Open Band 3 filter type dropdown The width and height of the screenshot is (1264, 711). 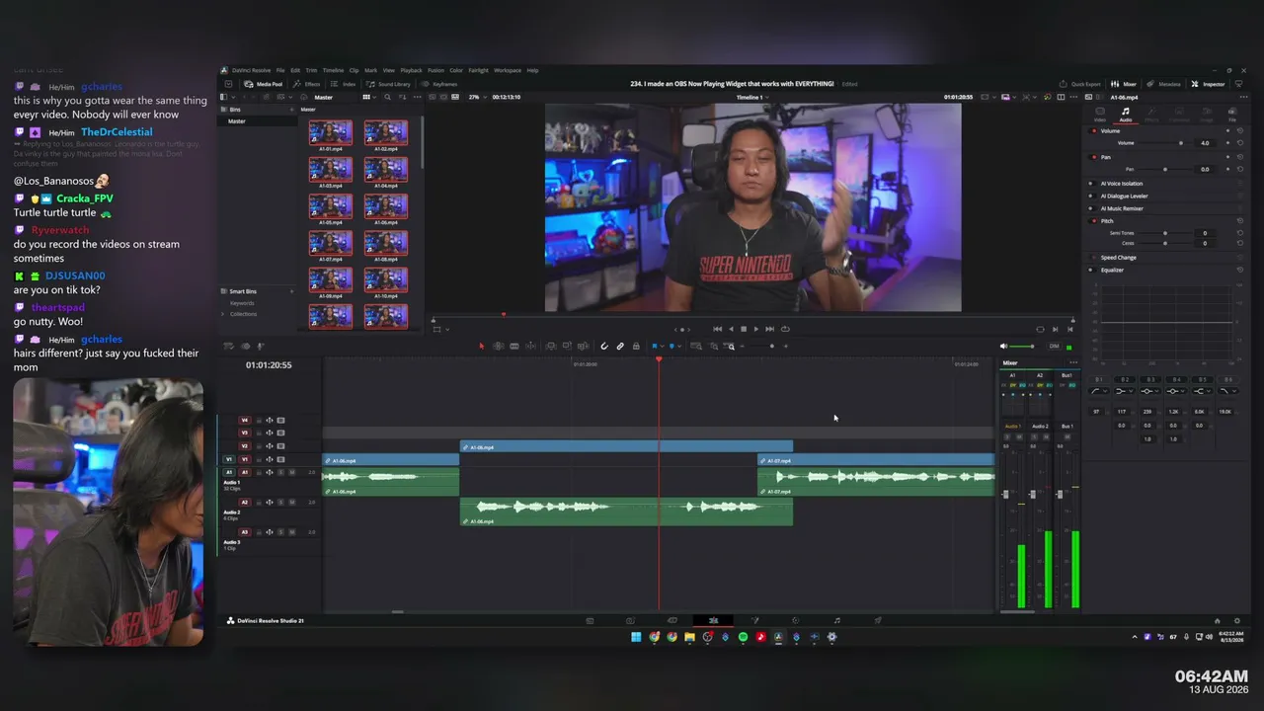[x=1149, y=391]
